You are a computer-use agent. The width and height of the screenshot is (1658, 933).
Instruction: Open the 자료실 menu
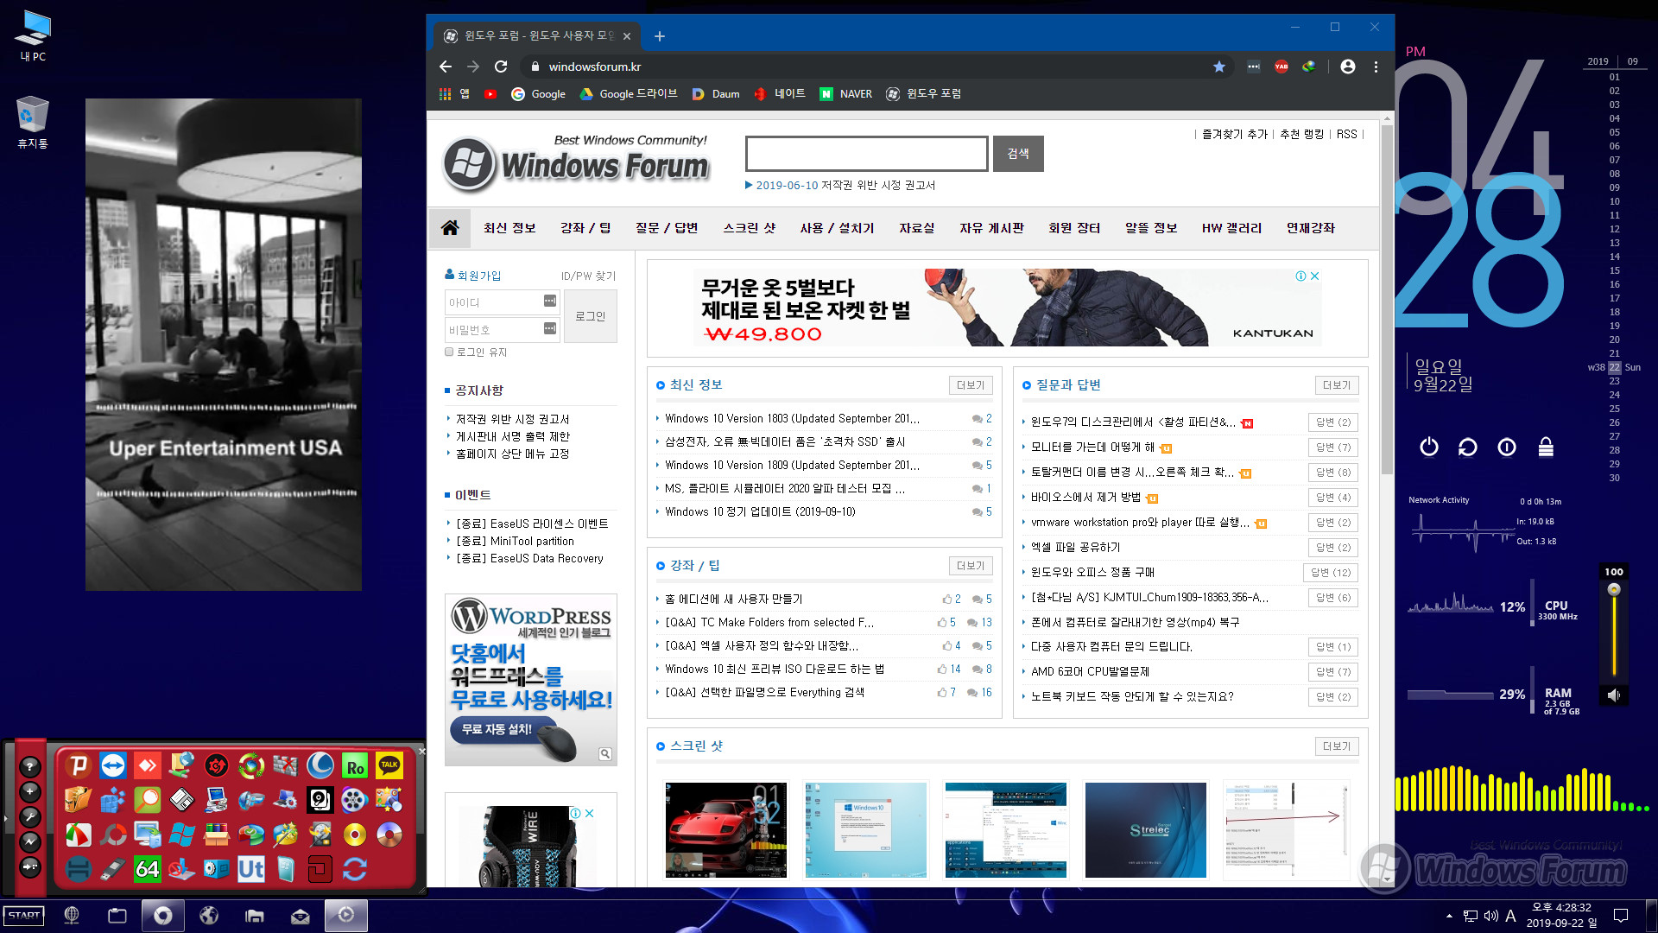click(917, 228)
